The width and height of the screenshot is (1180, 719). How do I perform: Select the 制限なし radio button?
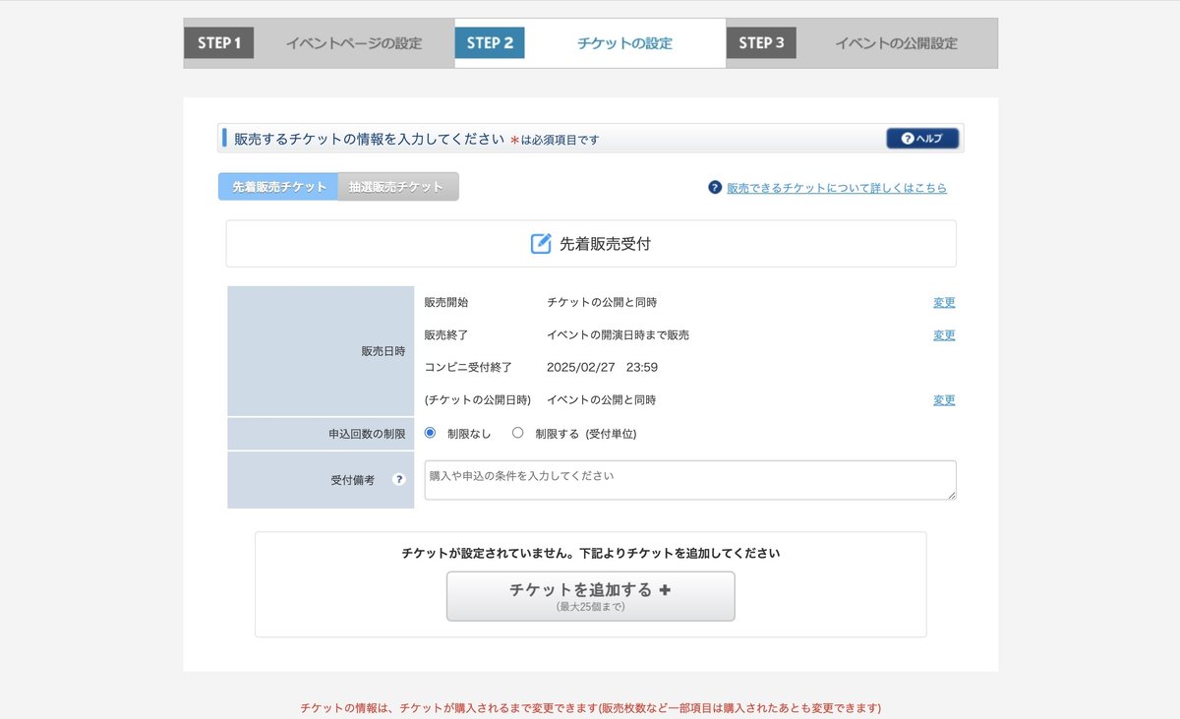(430, 432)
